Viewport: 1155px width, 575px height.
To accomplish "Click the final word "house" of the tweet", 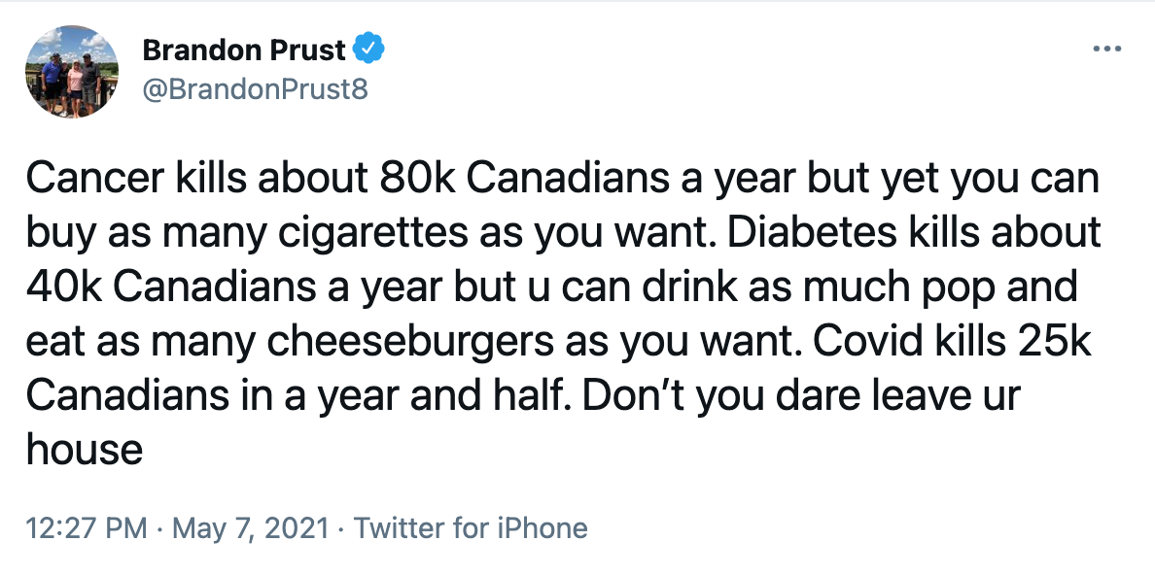I will [84, 450].
